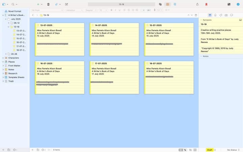
Task: Toggle italic formatting
Action: coord(115,10)
